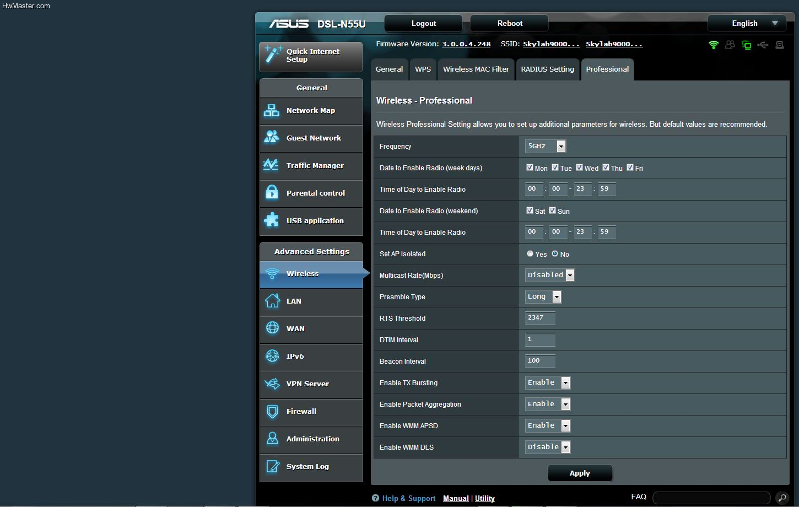Click the Wireless signal sidebar icon
Viewport: 799px width, 507px height.
tap(272, 273)
